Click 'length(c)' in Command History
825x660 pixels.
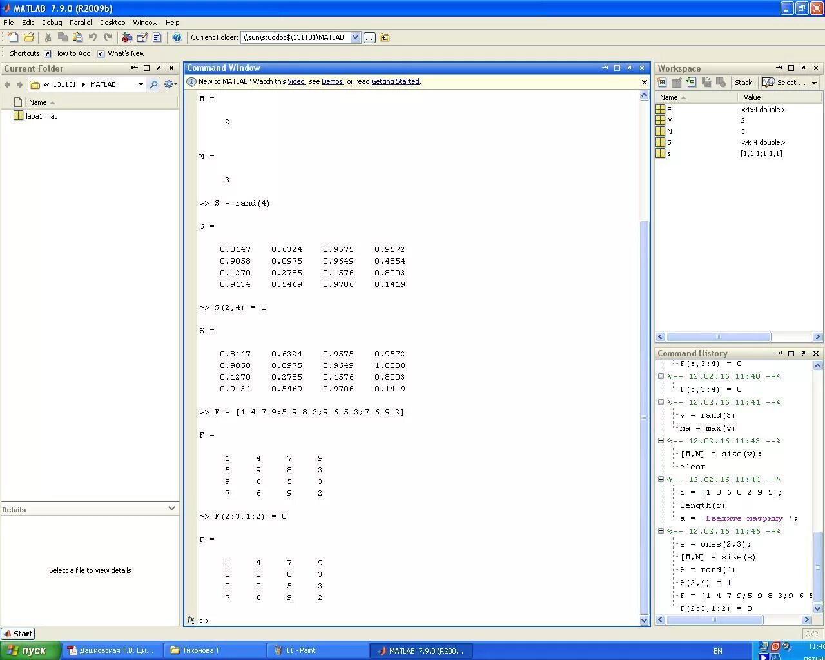[x=703, y=505]
